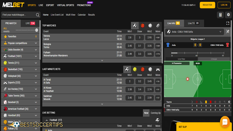Click the match progress timeline bar
The height and width of the screenshot is (131, 233).
197,53
